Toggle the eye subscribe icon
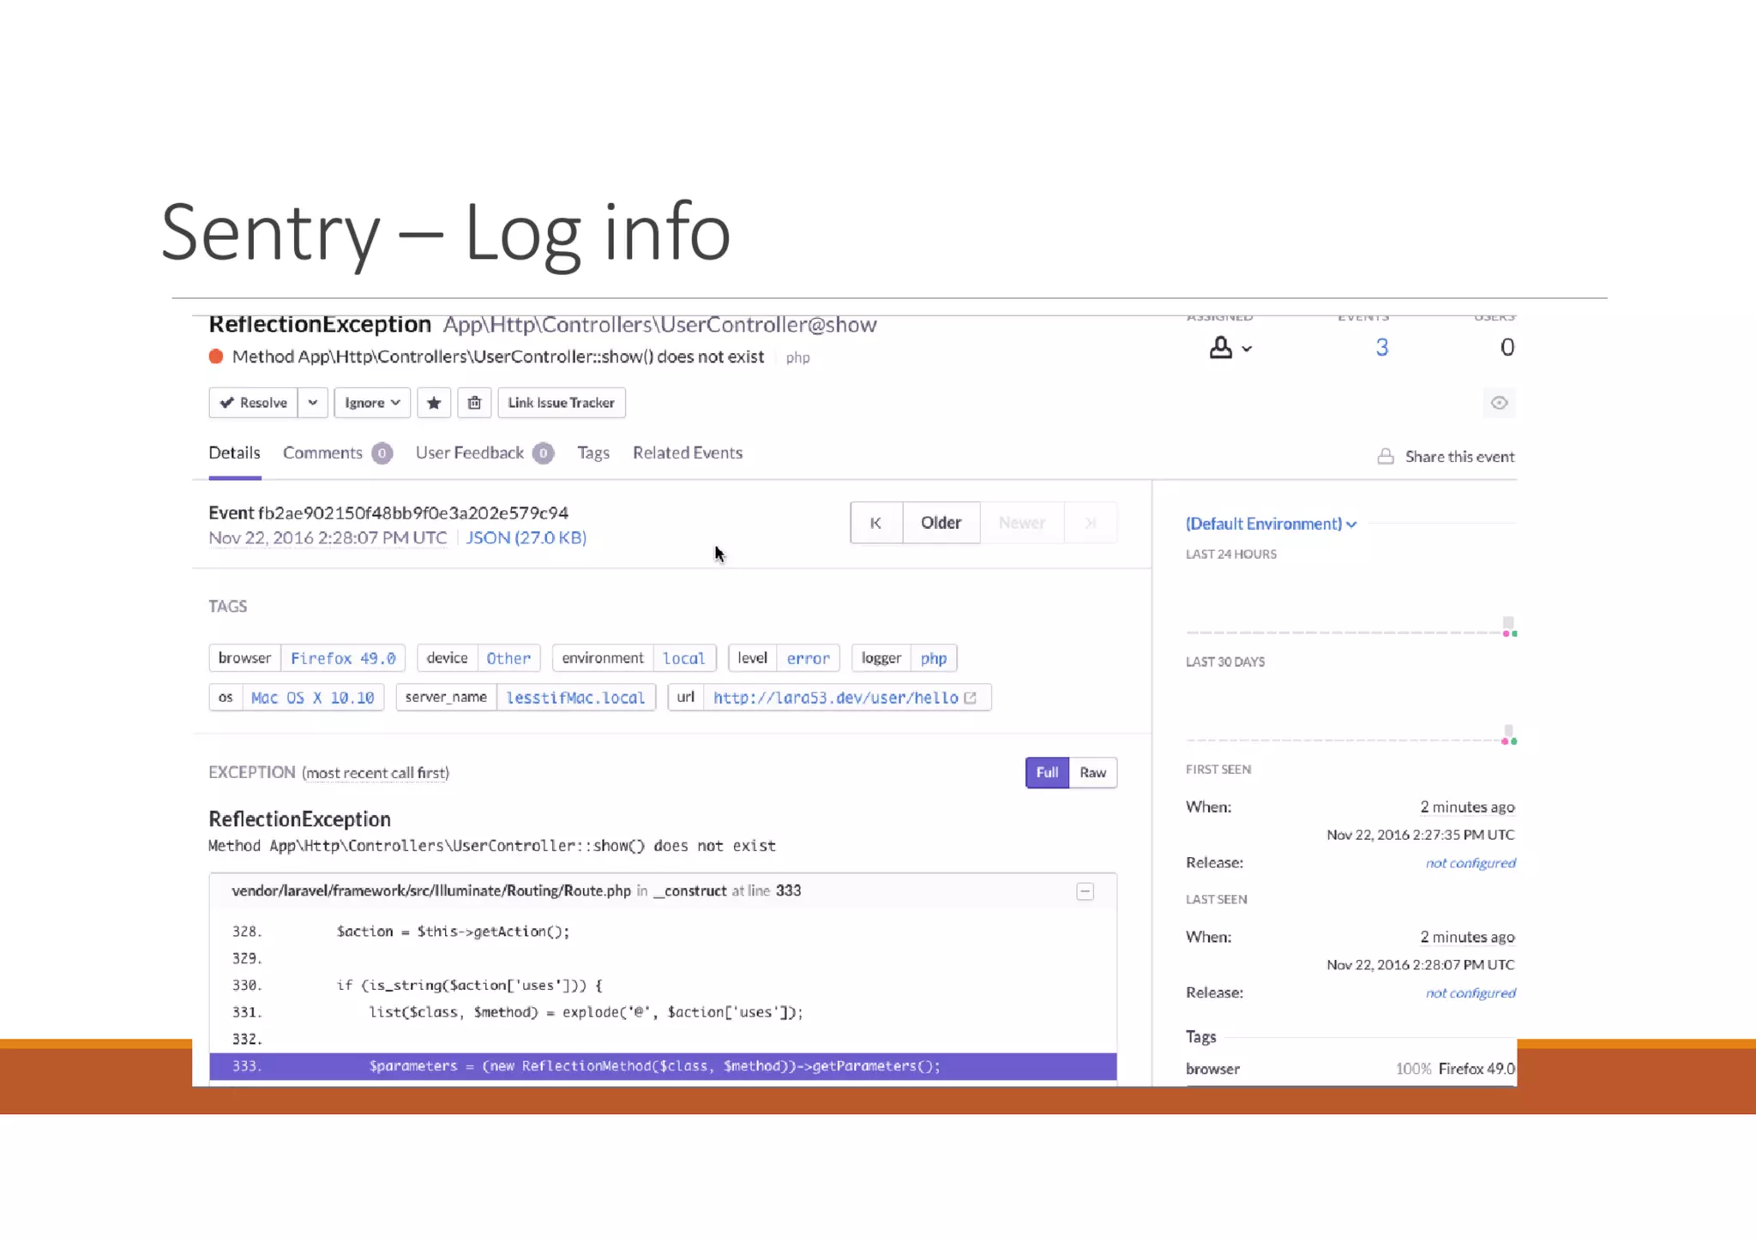 [1499, 403]
